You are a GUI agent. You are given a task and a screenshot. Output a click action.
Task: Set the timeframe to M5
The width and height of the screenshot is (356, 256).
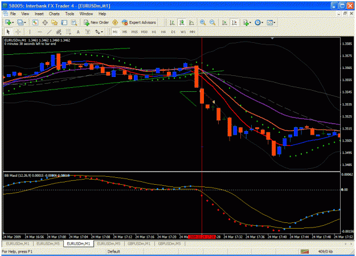pyautogui.click(x=125, y=32)
